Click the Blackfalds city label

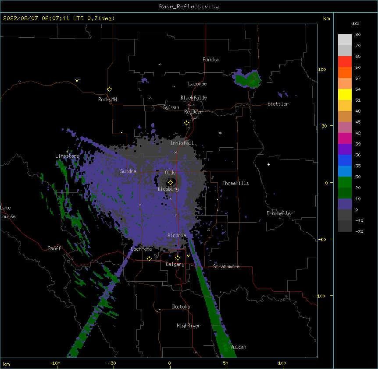(x=193, y=98)
